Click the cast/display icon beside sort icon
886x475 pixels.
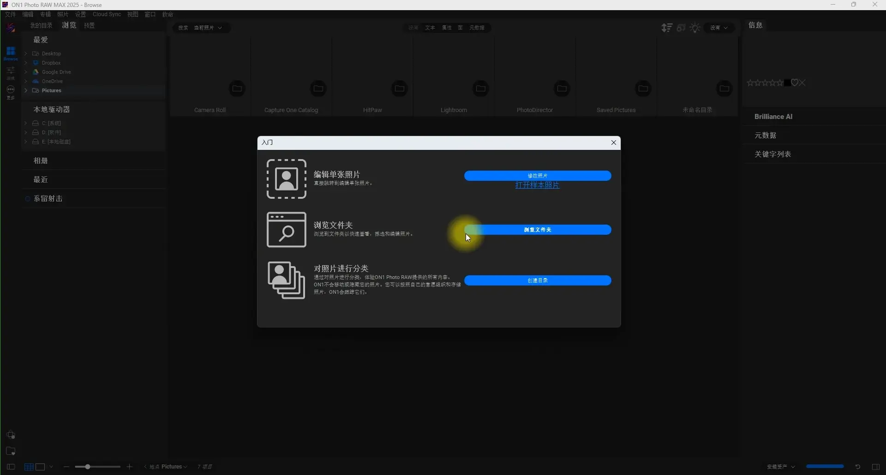click(x=681, y=28)
